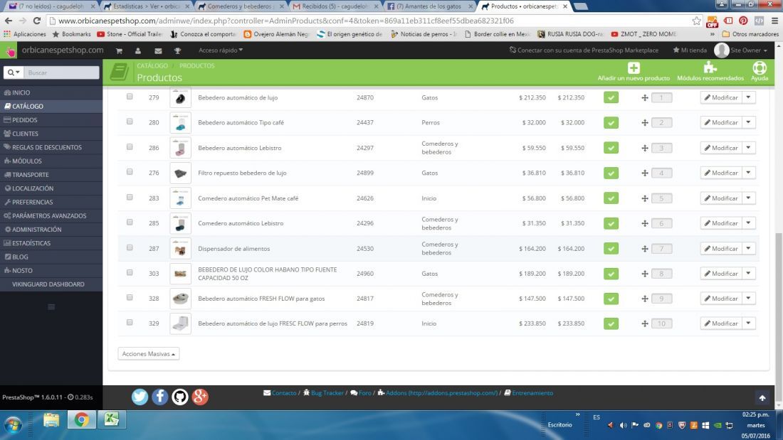Screen dimensions: 783x440
Task: Open the messages envelope icon in top bar
Action: click(158, 50)
